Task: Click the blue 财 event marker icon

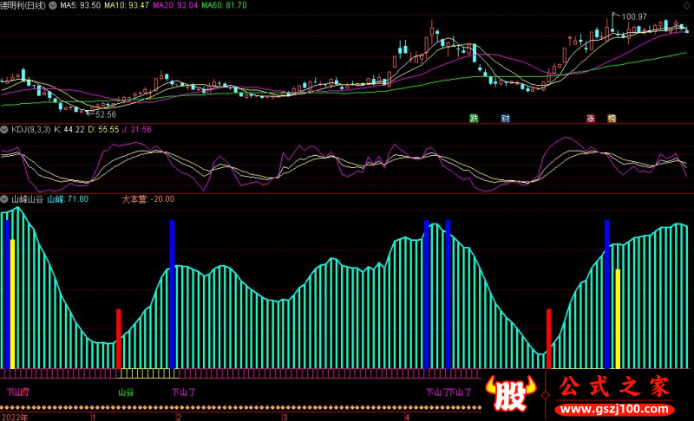Action: (505, 118)
